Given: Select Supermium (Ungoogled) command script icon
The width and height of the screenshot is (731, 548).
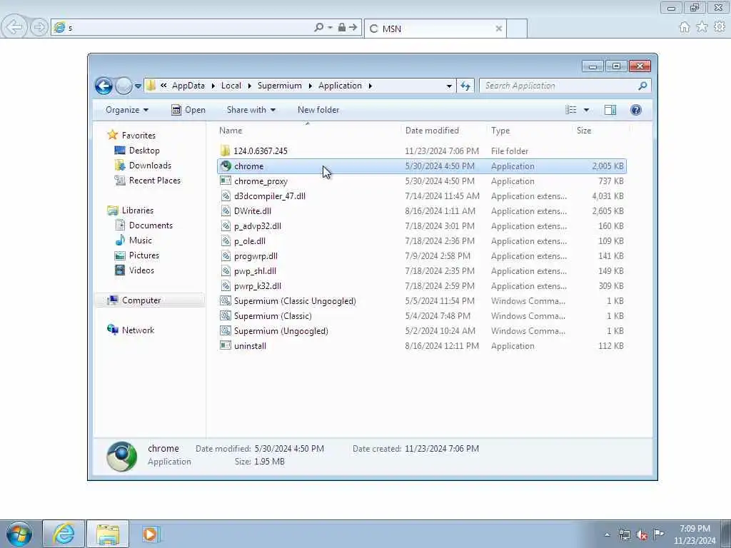Looking at the screenshot, I should 226,331.
